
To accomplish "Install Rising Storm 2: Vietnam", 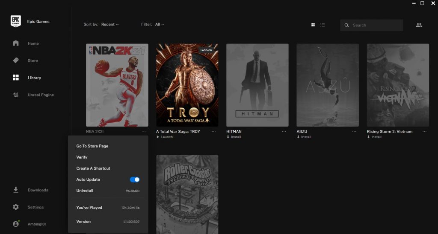I will (374, 137).
